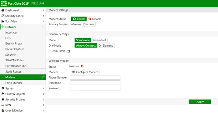This screenshot has height=113, width=218.
Task: Select Redundant mode
Action: 99,40
